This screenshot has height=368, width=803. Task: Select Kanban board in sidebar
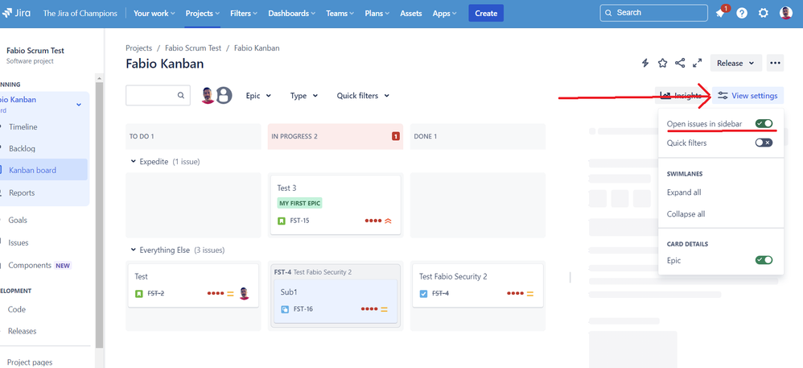pyautogui.click(x=33, y=170)
